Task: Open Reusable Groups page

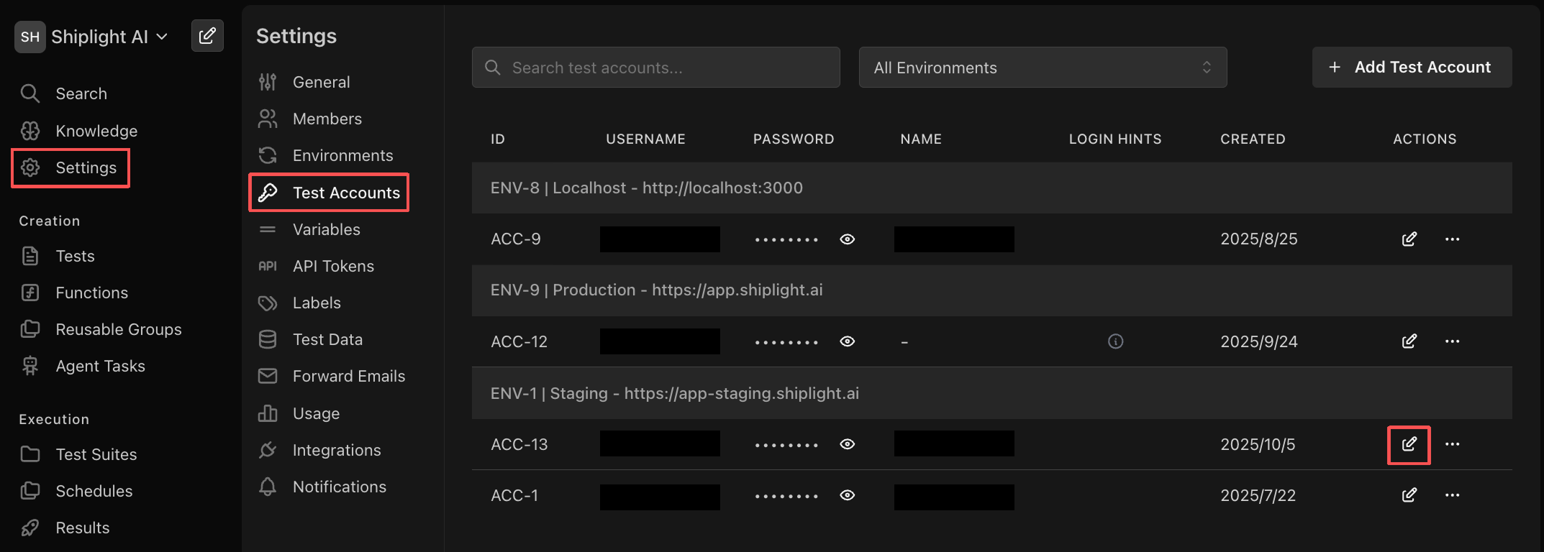Action: [101, 329]
